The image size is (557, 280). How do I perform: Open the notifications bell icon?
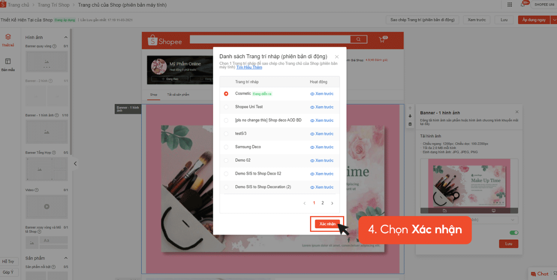[523, 5]
